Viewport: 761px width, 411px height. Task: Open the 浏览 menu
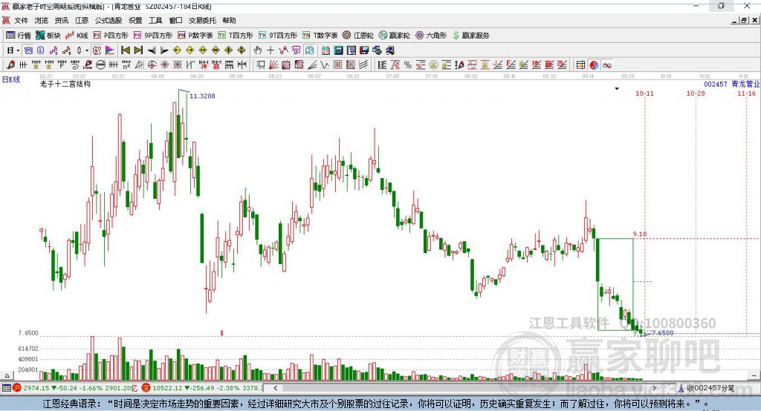pos(42,20)
